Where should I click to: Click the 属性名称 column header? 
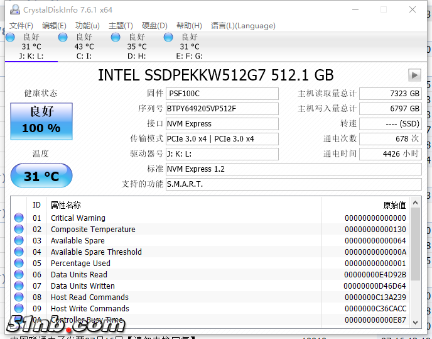pyautogui.click(x=65, y=205)
